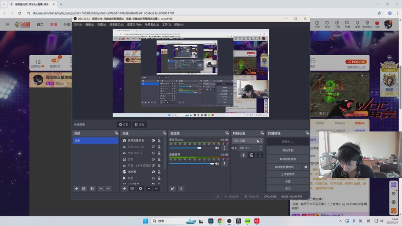Image resolution: width=402 pixels, height=226 pixels.
Task: Open the Mic/Aux channel's three-dot options
Action: (x=225, y=148)
